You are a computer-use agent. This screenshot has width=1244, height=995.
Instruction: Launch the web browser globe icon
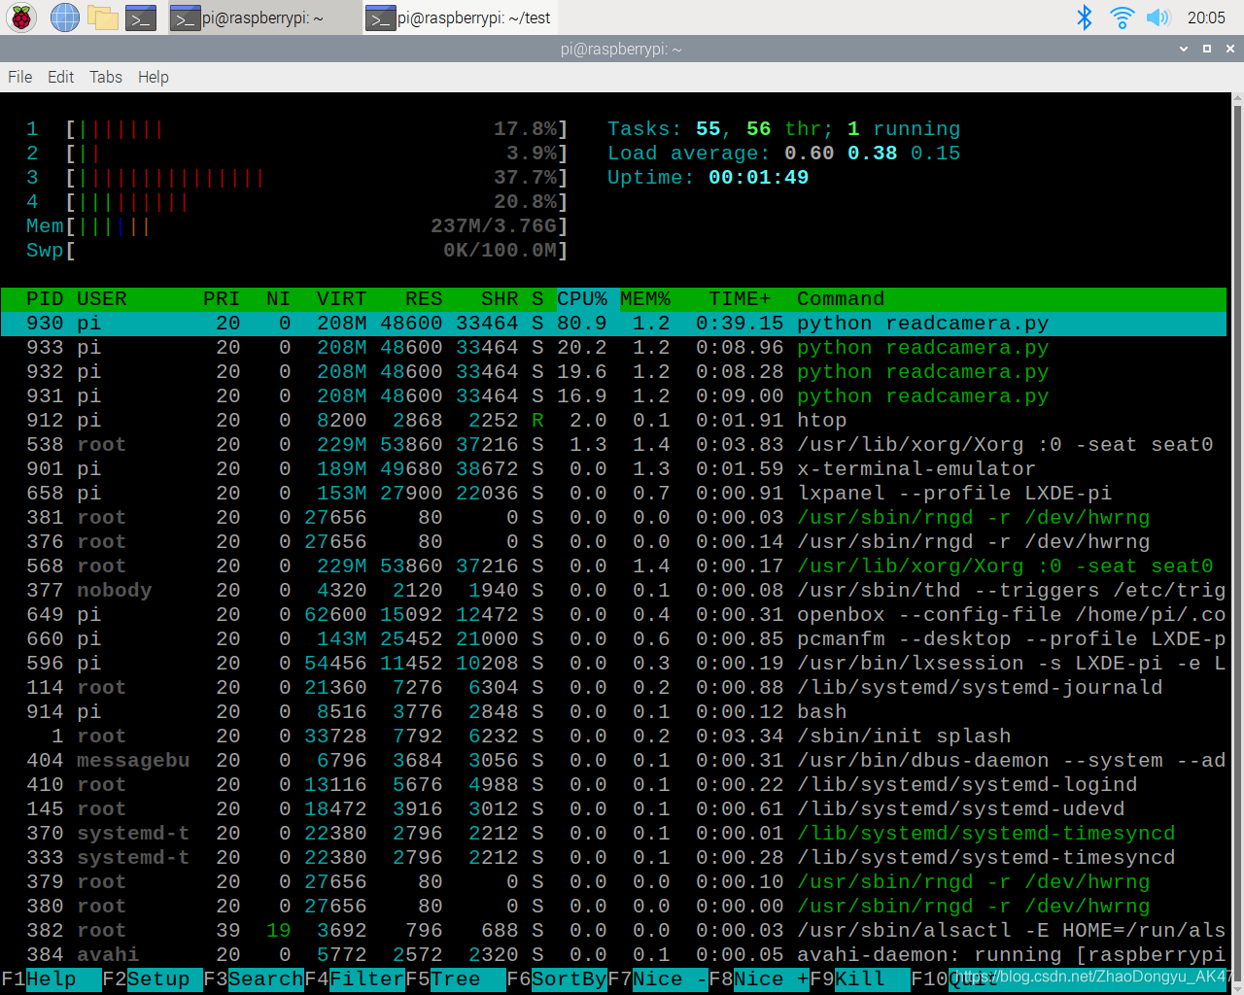click(64, 17)
